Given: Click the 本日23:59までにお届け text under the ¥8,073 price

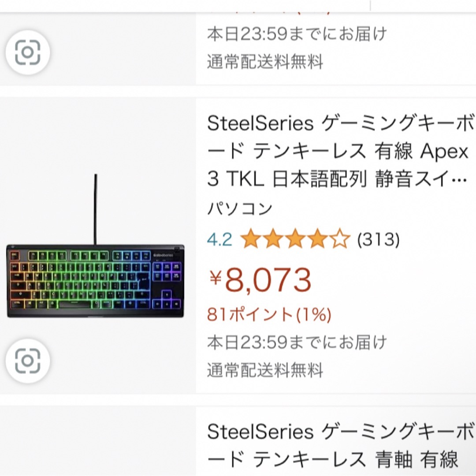Looking at the screenshot, I should click(297, 342).
